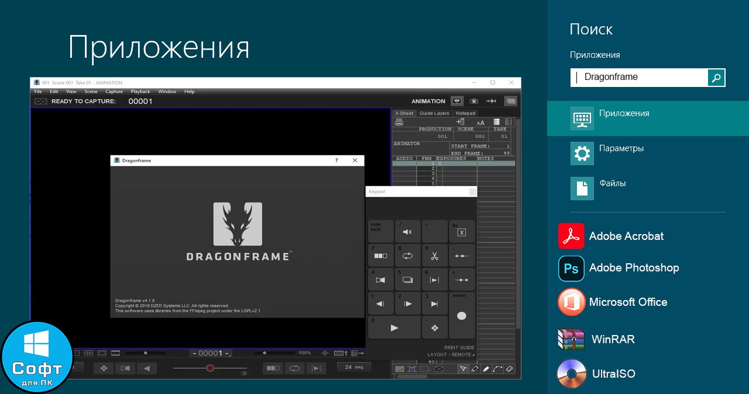Screen dimensions: 749x394
Task: Click Keypad key 4 black frames icon
Action: pyautogui.click(x=381, y=280)
